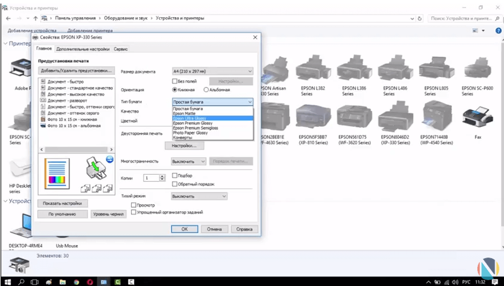Open the Тихий режим dropdown
Viewport: 504px width, 286px height.
click(199, 196)
